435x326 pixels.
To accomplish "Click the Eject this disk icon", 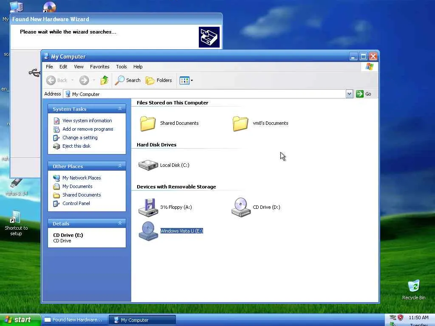I will click(x=56, y=146).
